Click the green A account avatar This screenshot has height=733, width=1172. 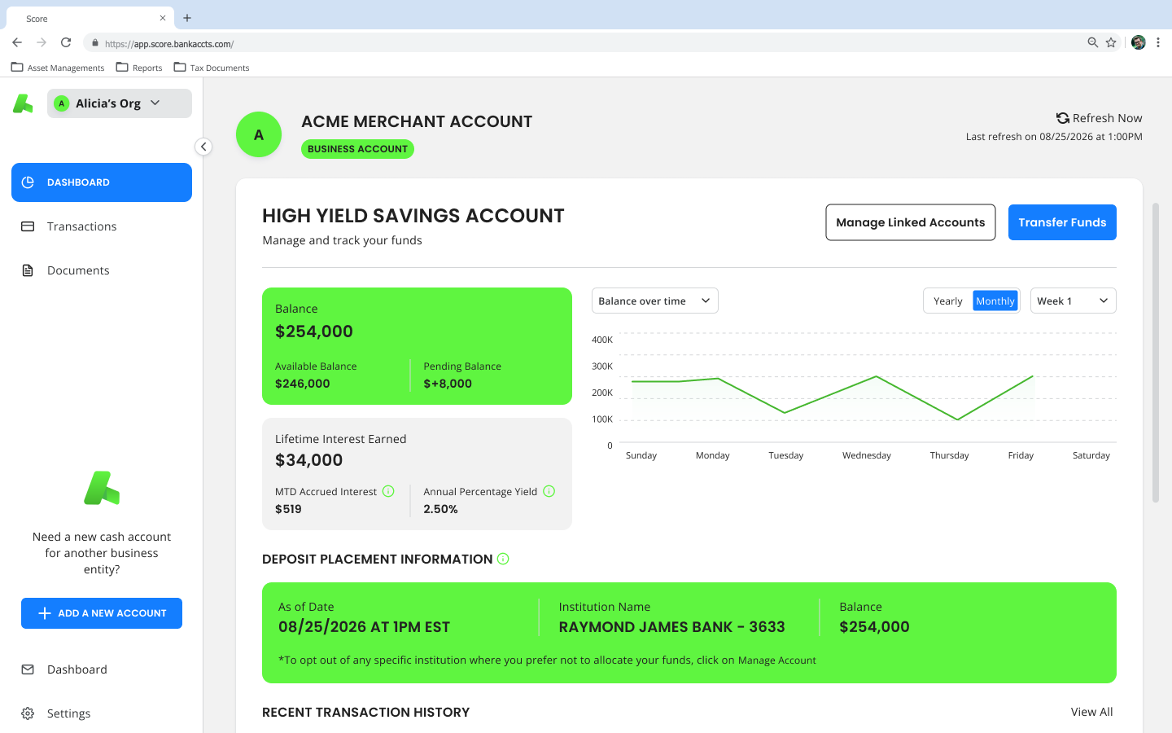pos(259,134)
